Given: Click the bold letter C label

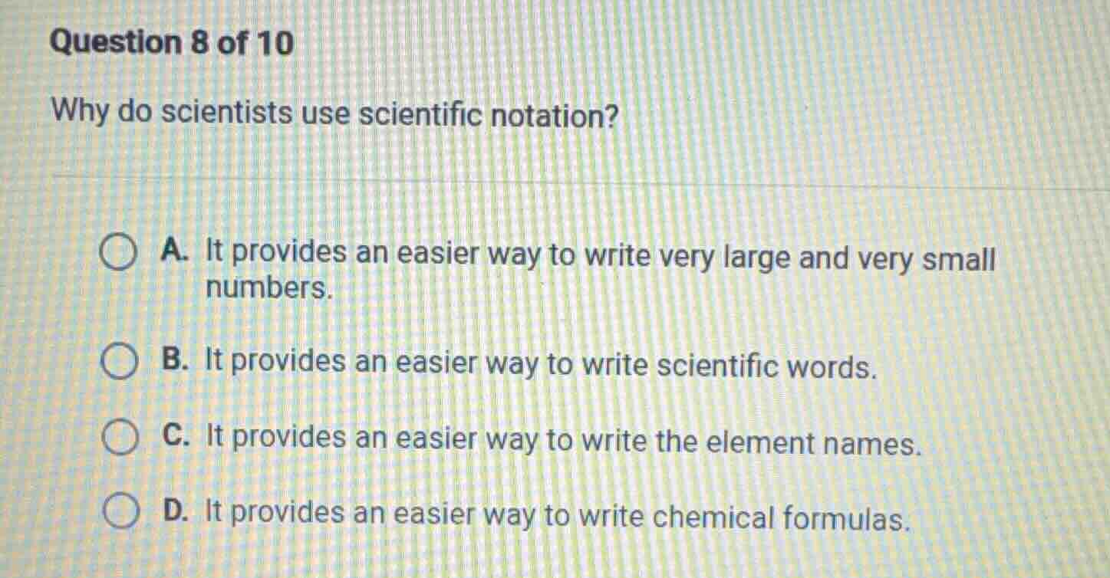Looking at the screenshot, I should pyautogui.click(x=175, y=438).
